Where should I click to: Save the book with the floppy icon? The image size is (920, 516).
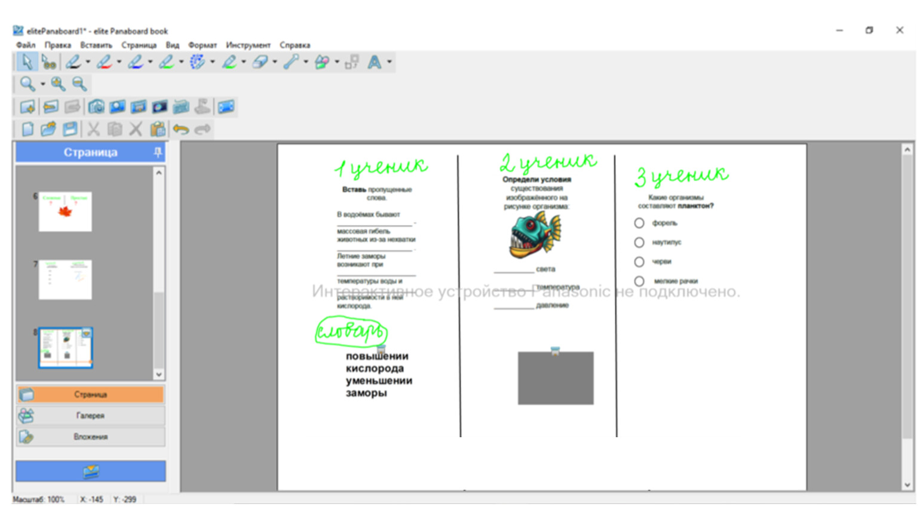(70, 129)
